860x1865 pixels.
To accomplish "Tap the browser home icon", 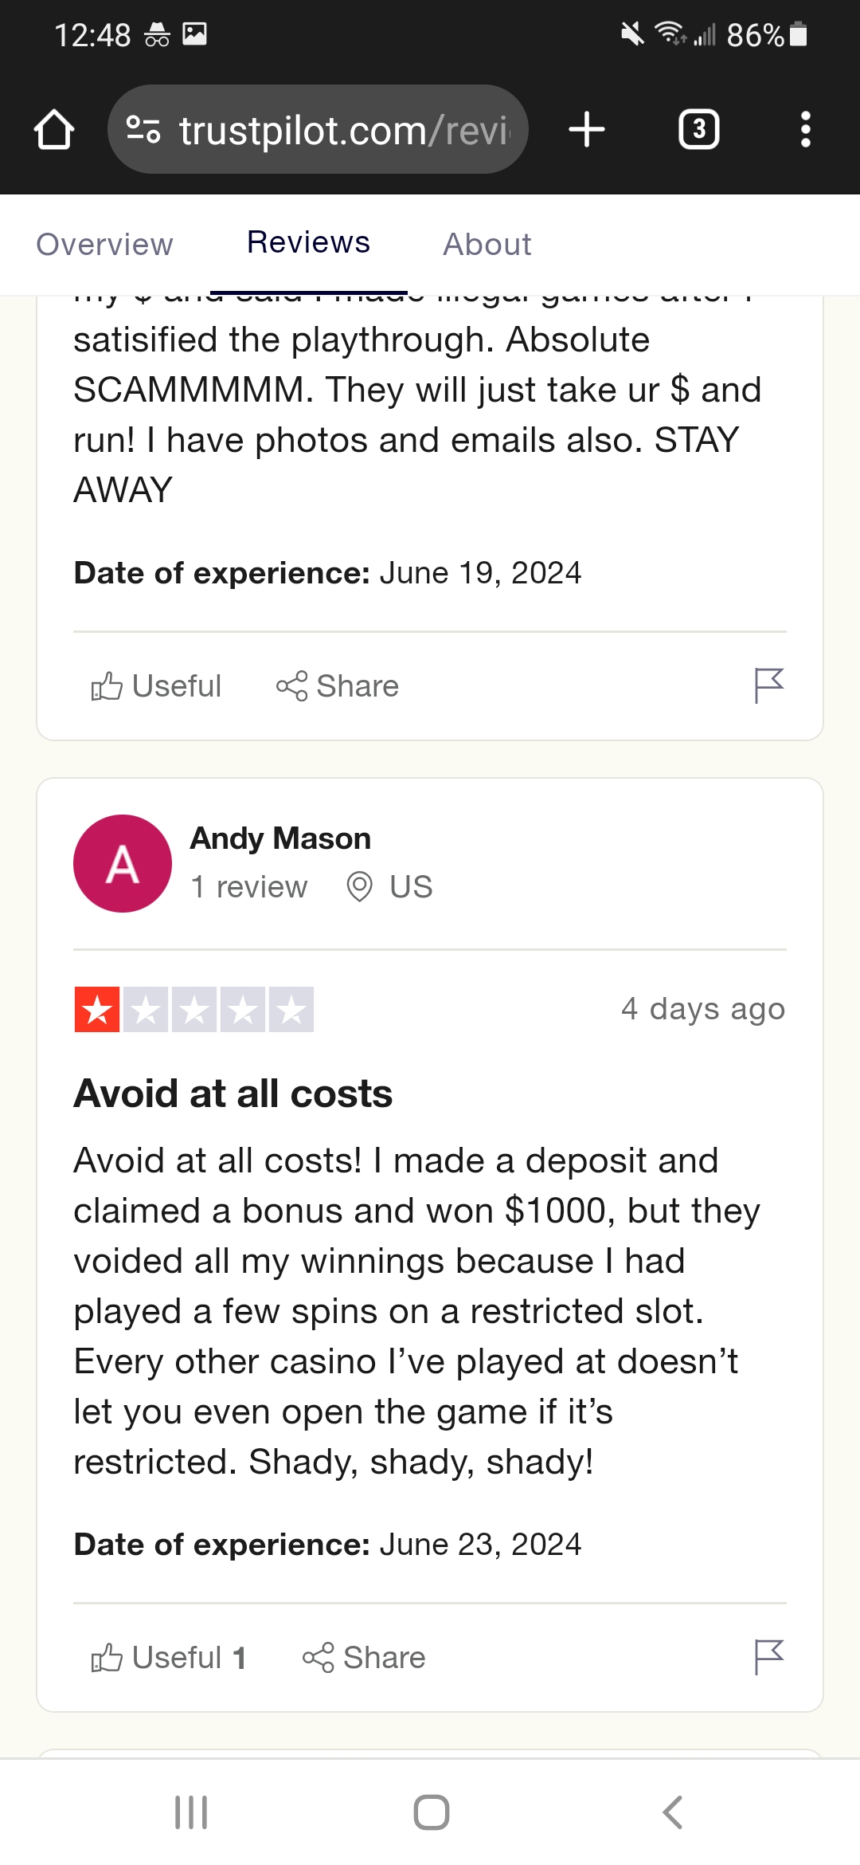I will click(x=54, y=129).
